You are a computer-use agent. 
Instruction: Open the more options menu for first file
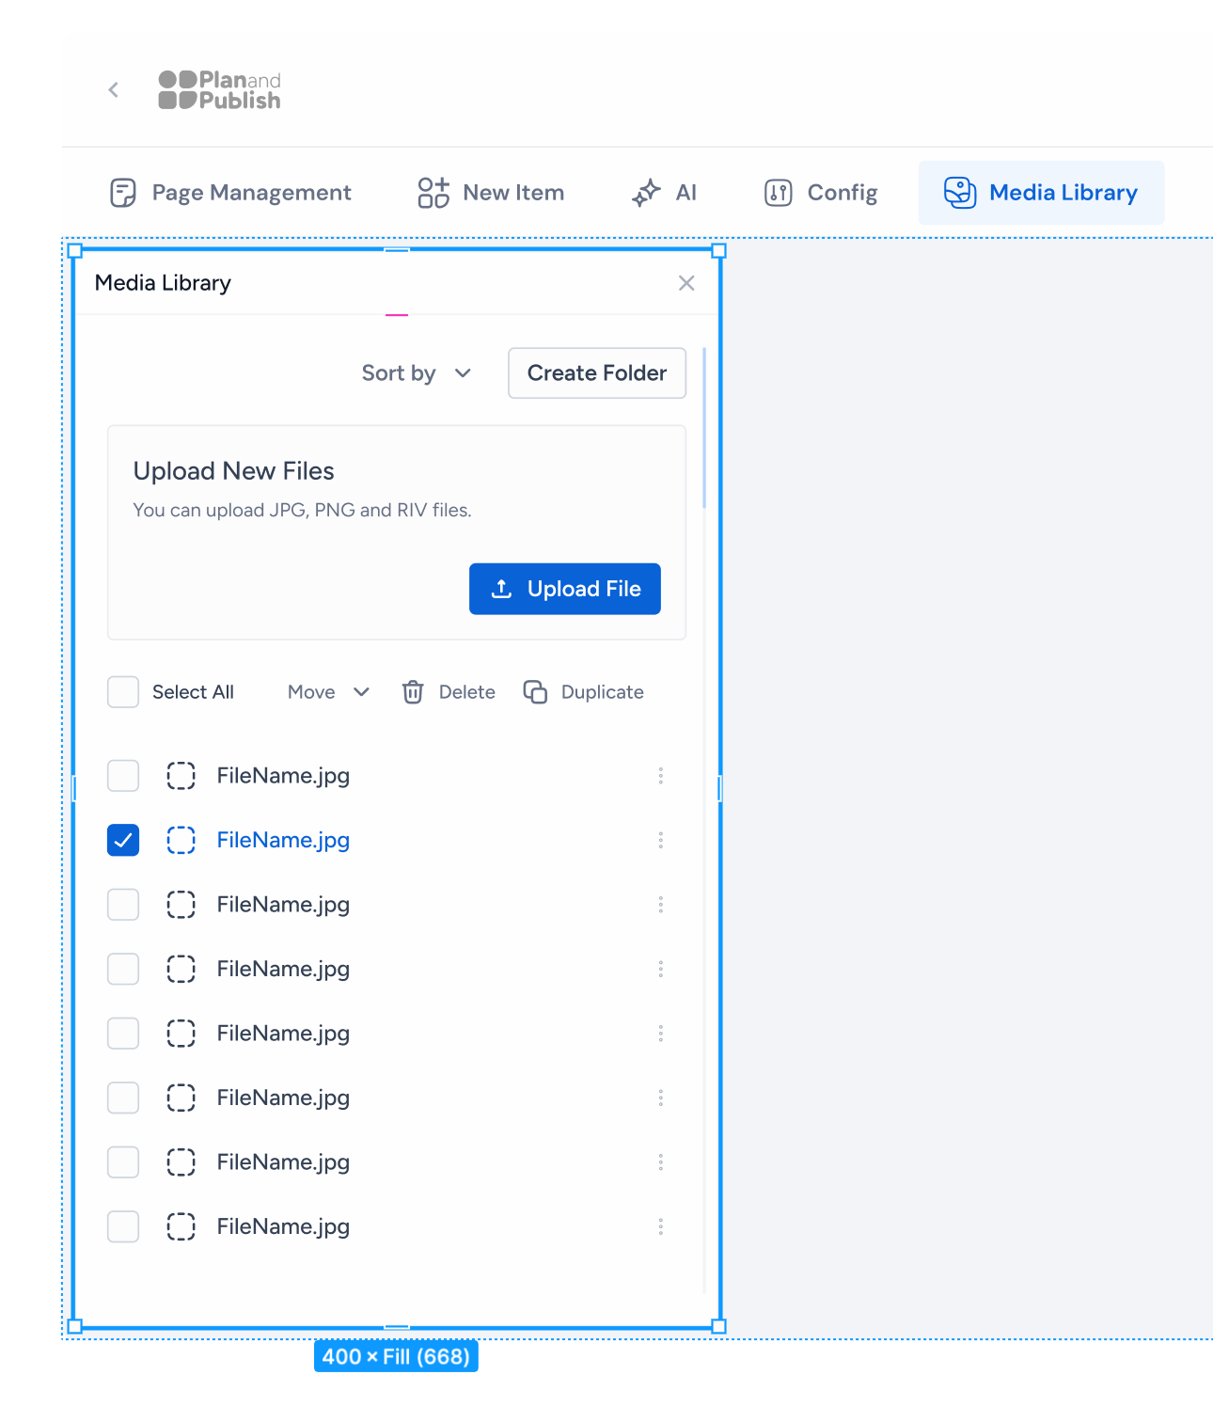[x=661, y=776]
